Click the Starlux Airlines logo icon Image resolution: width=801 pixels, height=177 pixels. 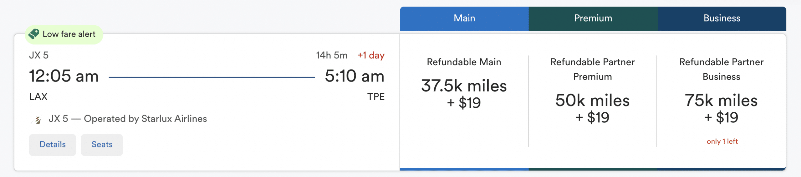38,119
